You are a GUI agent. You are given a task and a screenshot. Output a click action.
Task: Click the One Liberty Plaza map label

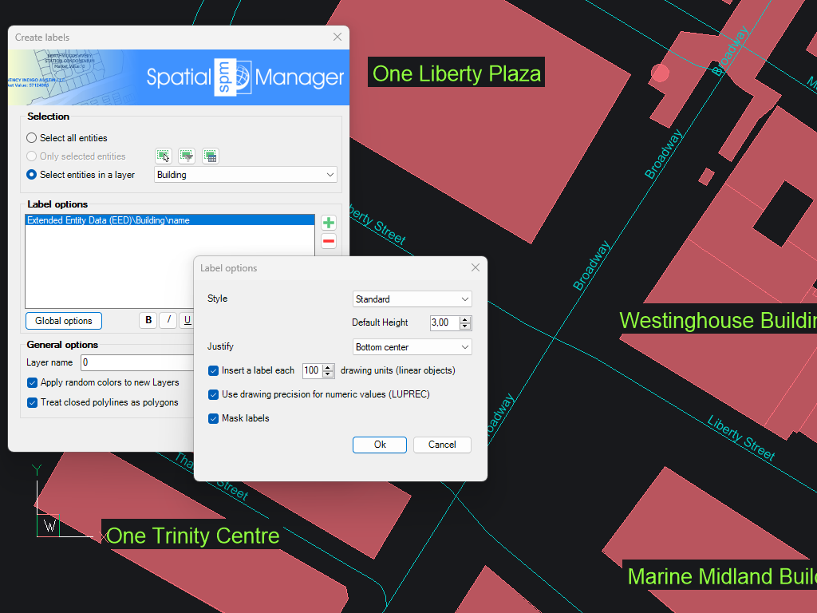click(456, 73)
